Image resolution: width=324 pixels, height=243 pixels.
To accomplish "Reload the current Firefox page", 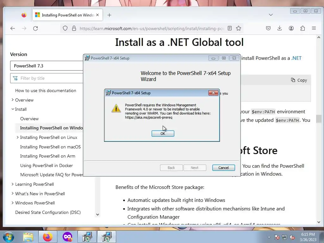I will coord(35,28).
